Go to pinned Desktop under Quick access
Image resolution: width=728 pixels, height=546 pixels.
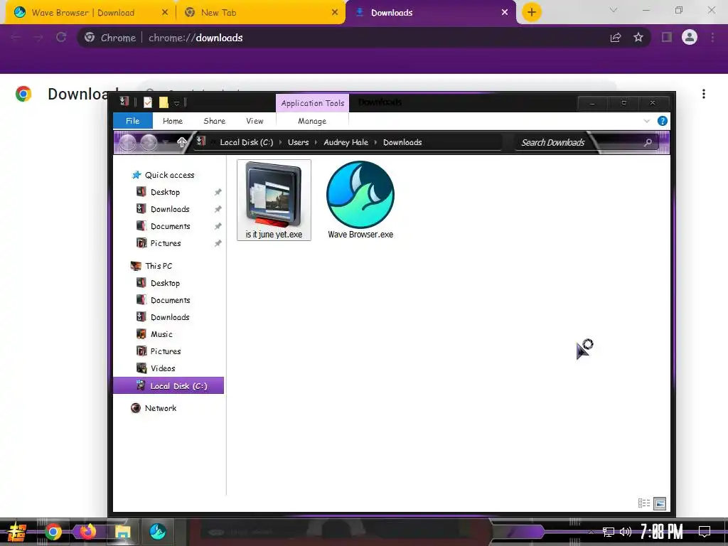[165, 192]
